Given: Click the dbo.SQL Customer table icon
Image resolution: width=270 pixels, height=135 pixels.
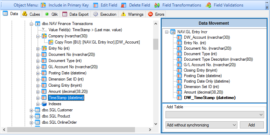Looking at the screenshot, I should (38, 110).
